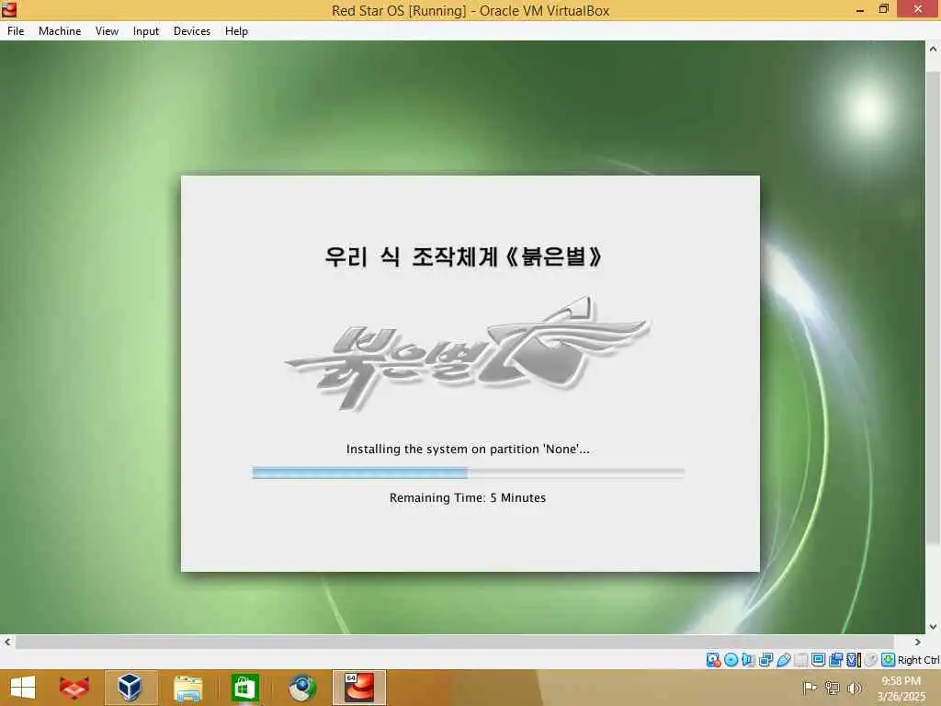Open Windows Store from taskbar
Viewport: 941px width, 706px height.
click(x=244, y=688)
